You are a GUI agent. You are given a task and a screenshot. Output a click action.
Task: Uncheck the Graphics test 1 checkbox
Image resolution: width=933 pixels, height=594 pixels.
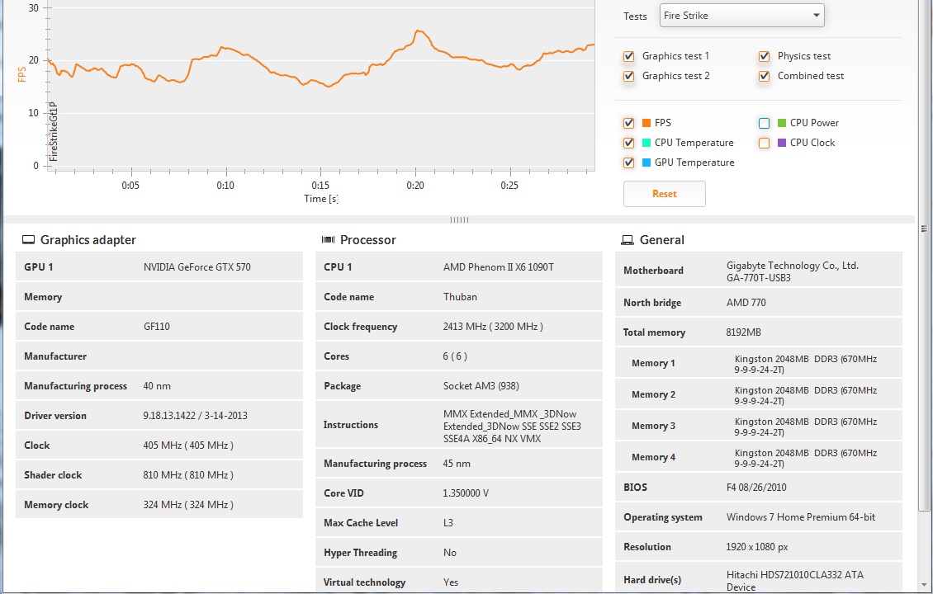pyautogui.click(x=629, y=56)
